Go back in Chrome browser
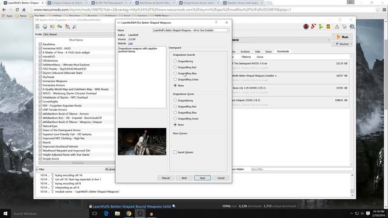 (x=4, y=10)
